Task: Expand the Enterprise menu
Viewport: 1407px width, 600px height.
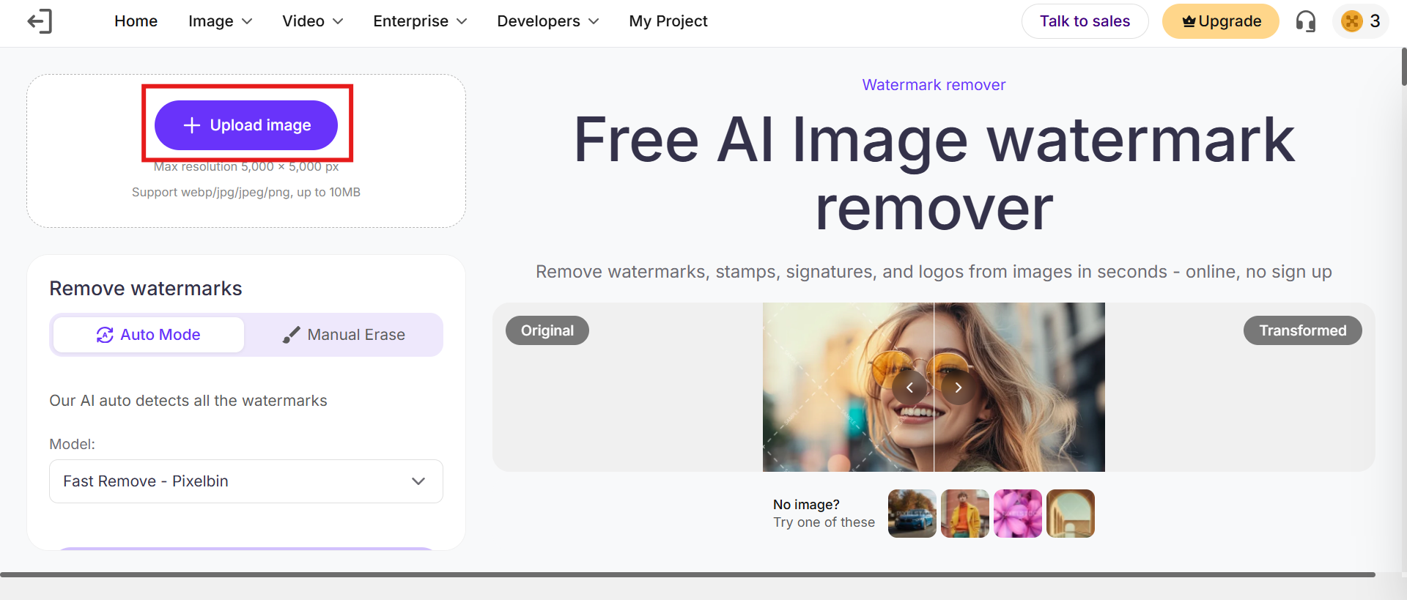Action: pyautogui.click(x=420, y=21)
